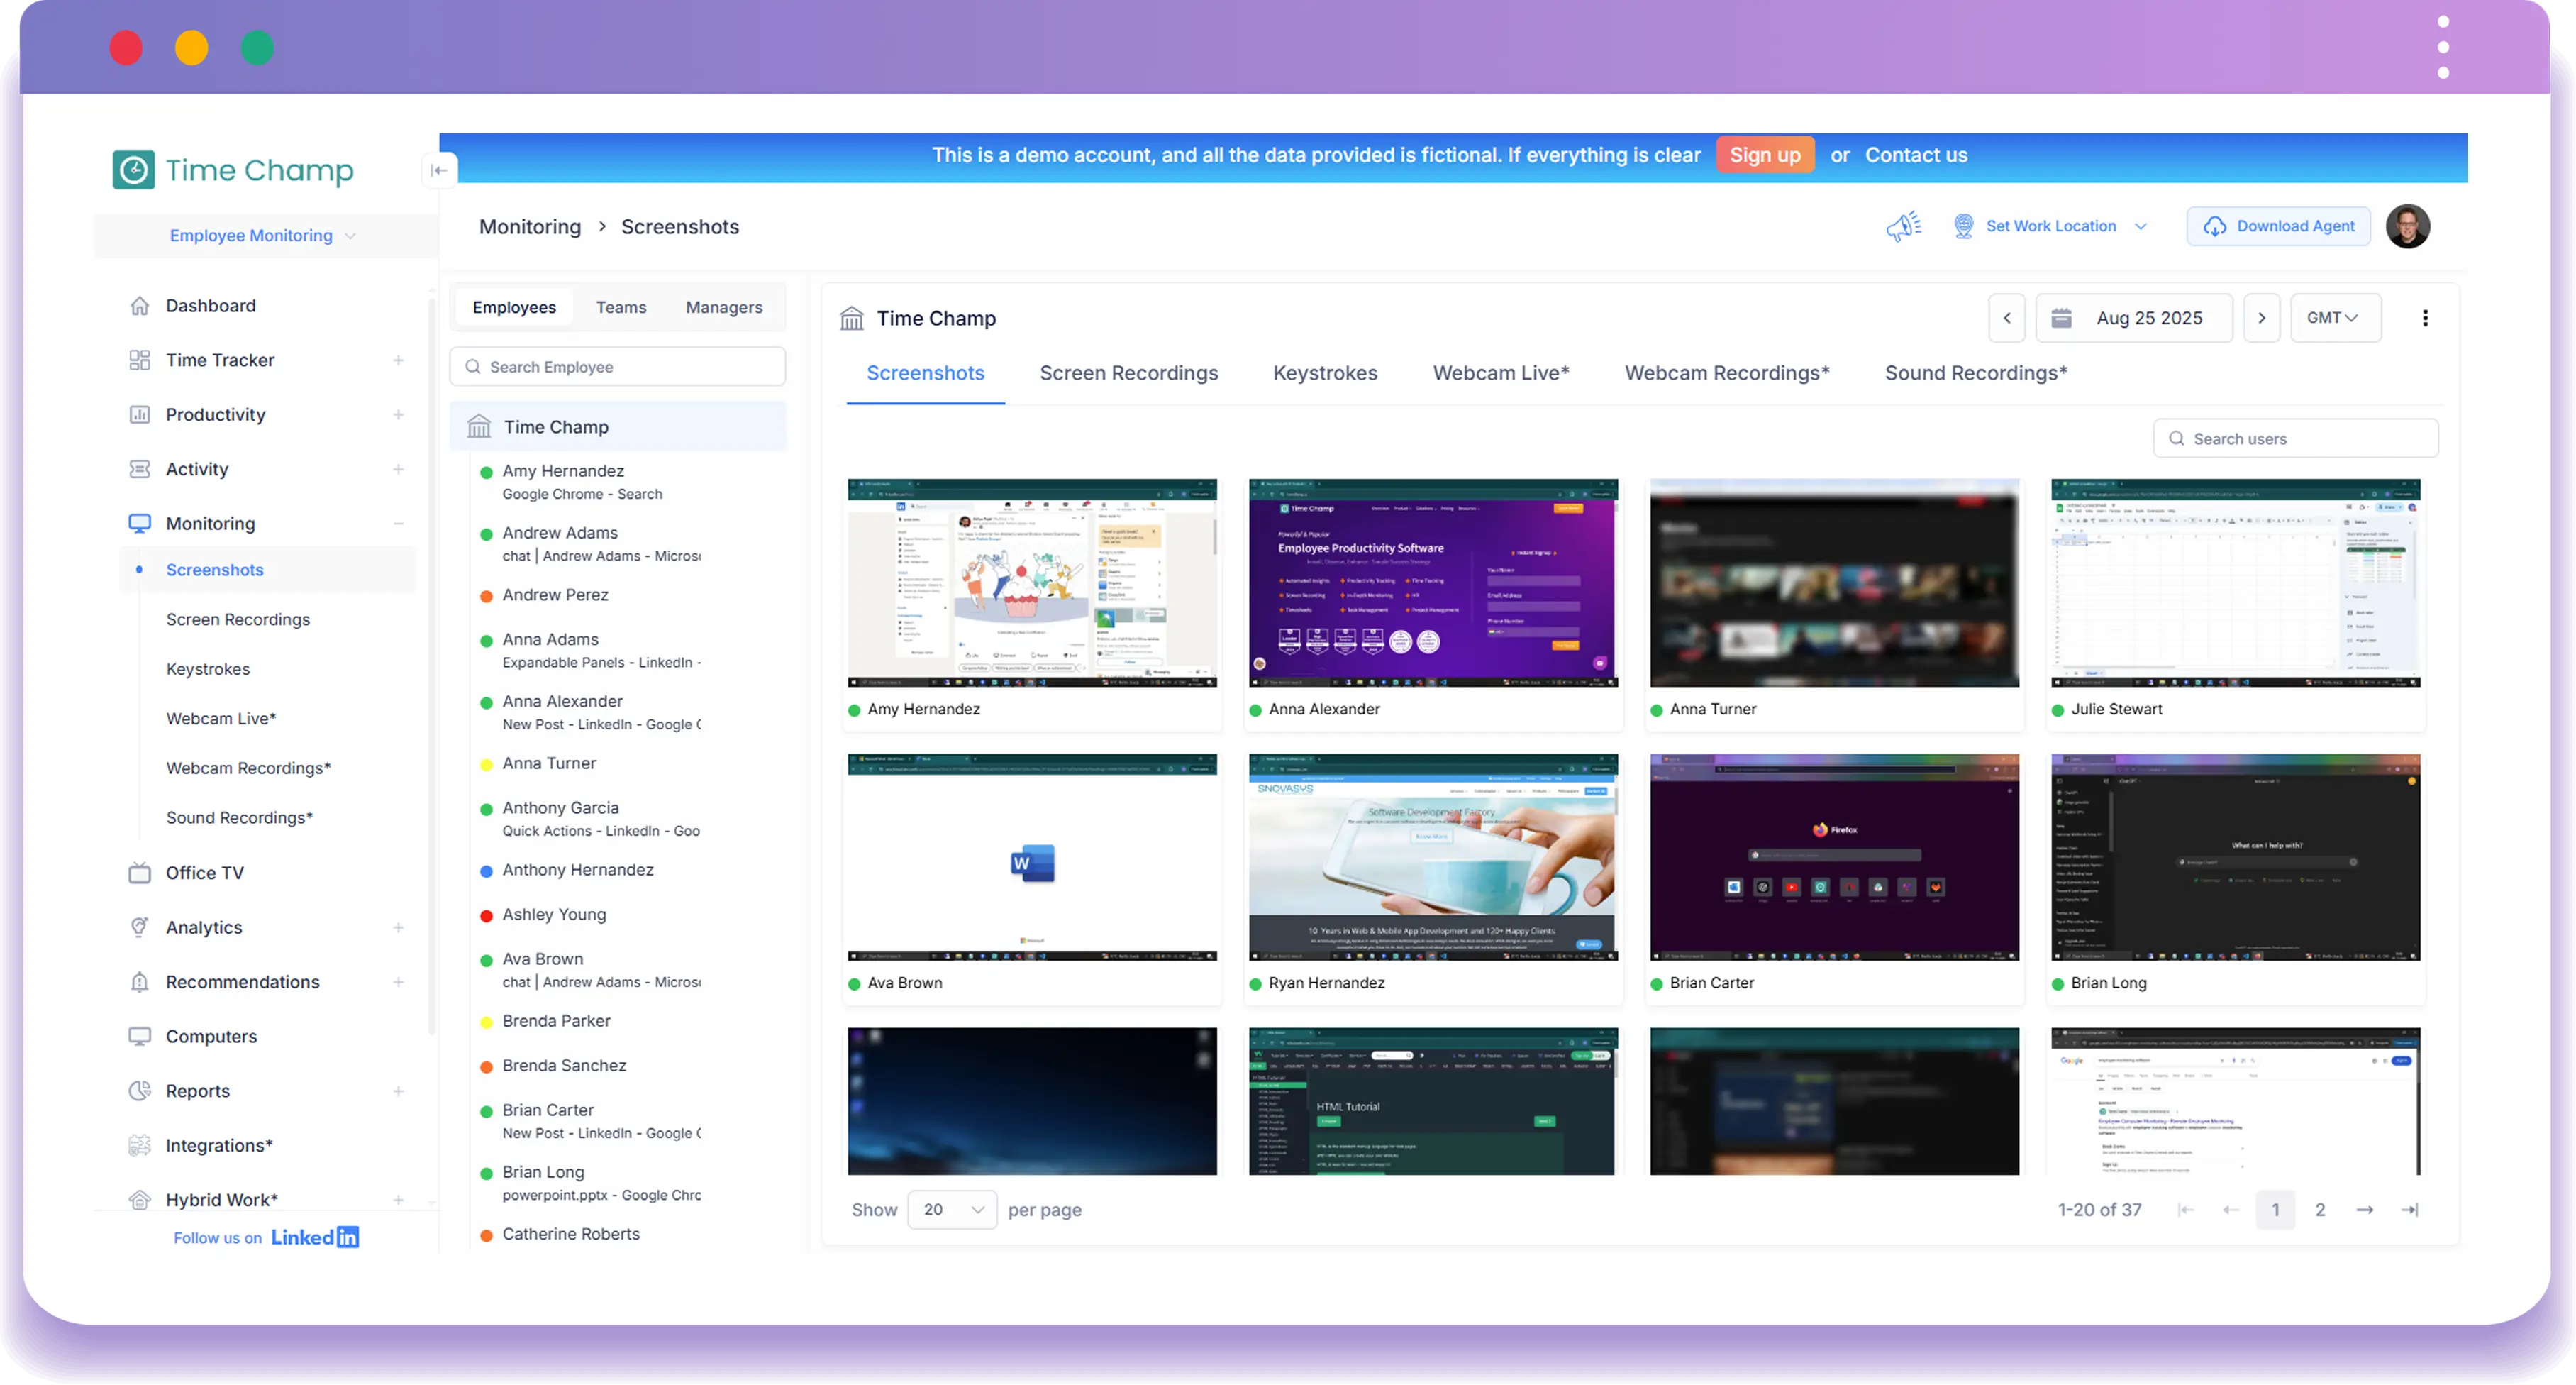2576x1385 pixels.
Task: Collapse the sidebar with the arrow toggle
Action: tap(439, 170)
